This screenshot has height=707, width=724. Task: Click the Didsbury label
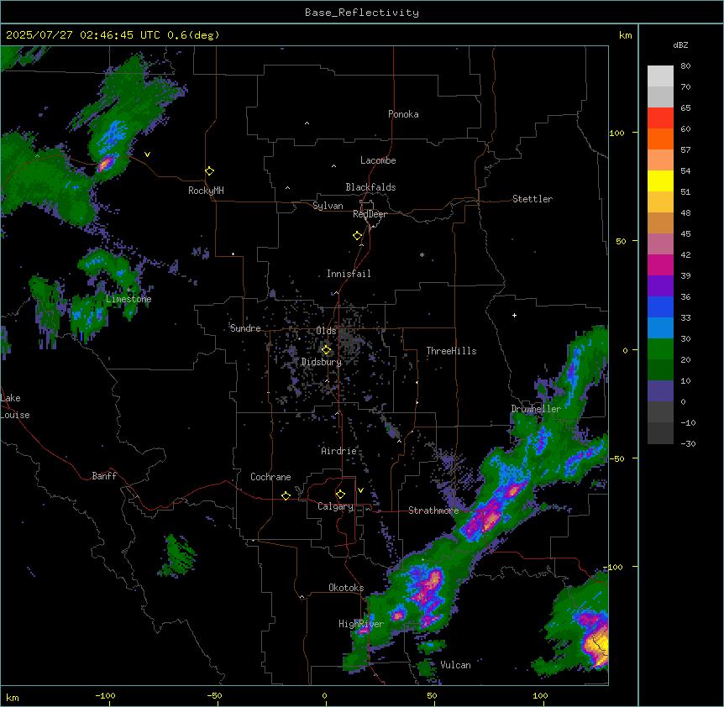[x=322, y=362]
